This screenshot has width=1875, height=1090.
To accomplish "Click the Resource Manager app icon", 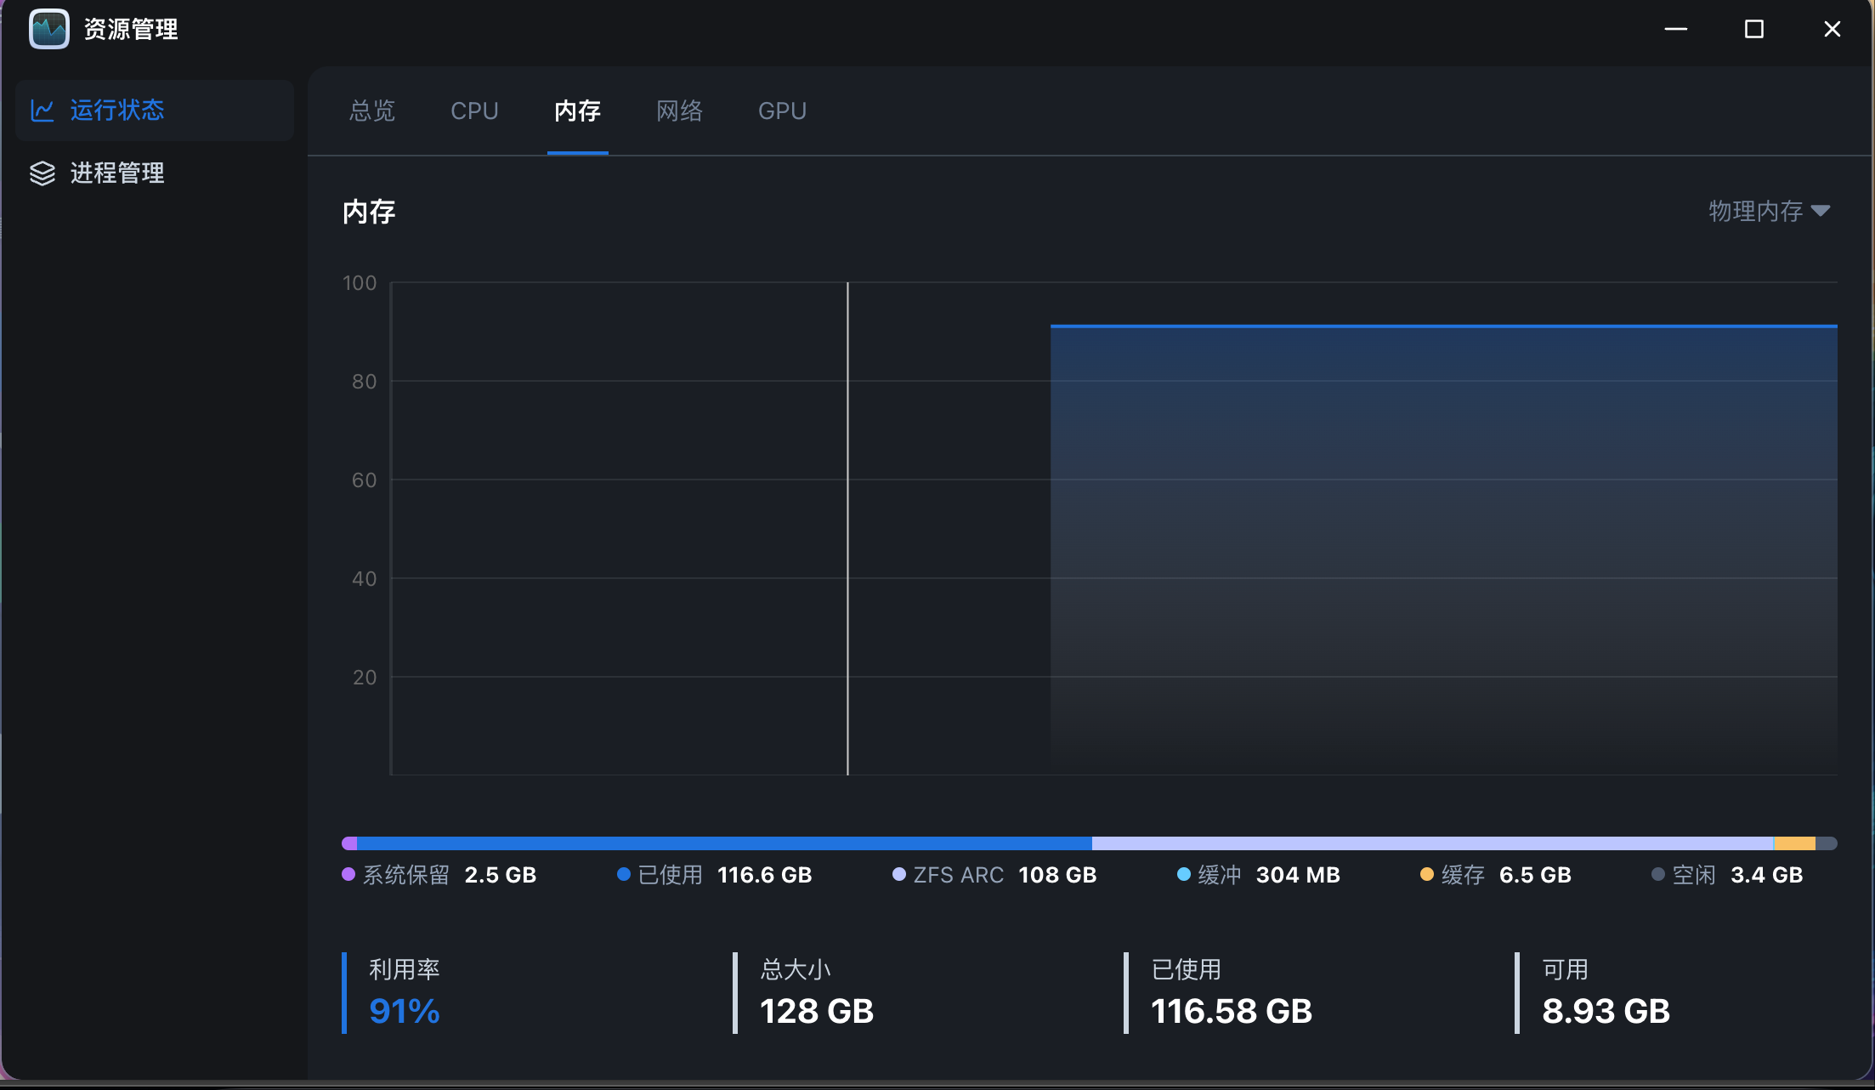I will click(x=49, y=30).
